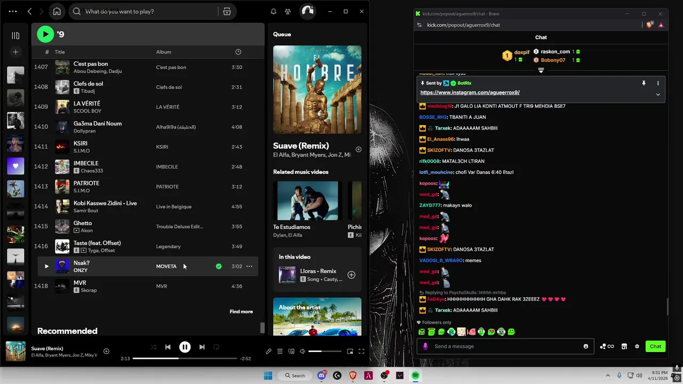Open the Spotify taskbar icon
The width and height of the screenshot is (683, 384).
point(415,375)
